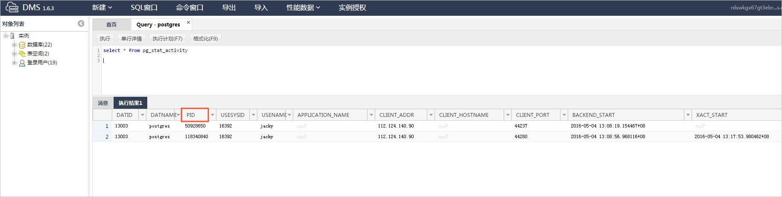Click BACKEND_START value 2016-05-04 13:08:56.968116+08

tap(608, 137)
